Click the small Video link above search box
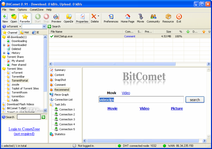The image size is (212, 149). (x=126, y=93)
